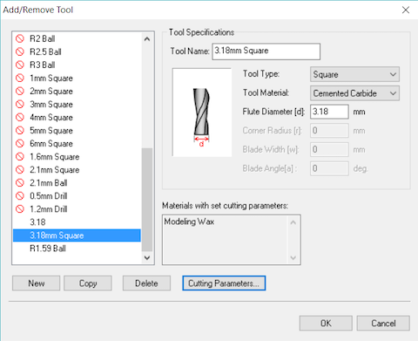Viewport: 418px width, 341px height.
Task: Click the tool list scroll up arrow
Action: click(x=147, y=39)
